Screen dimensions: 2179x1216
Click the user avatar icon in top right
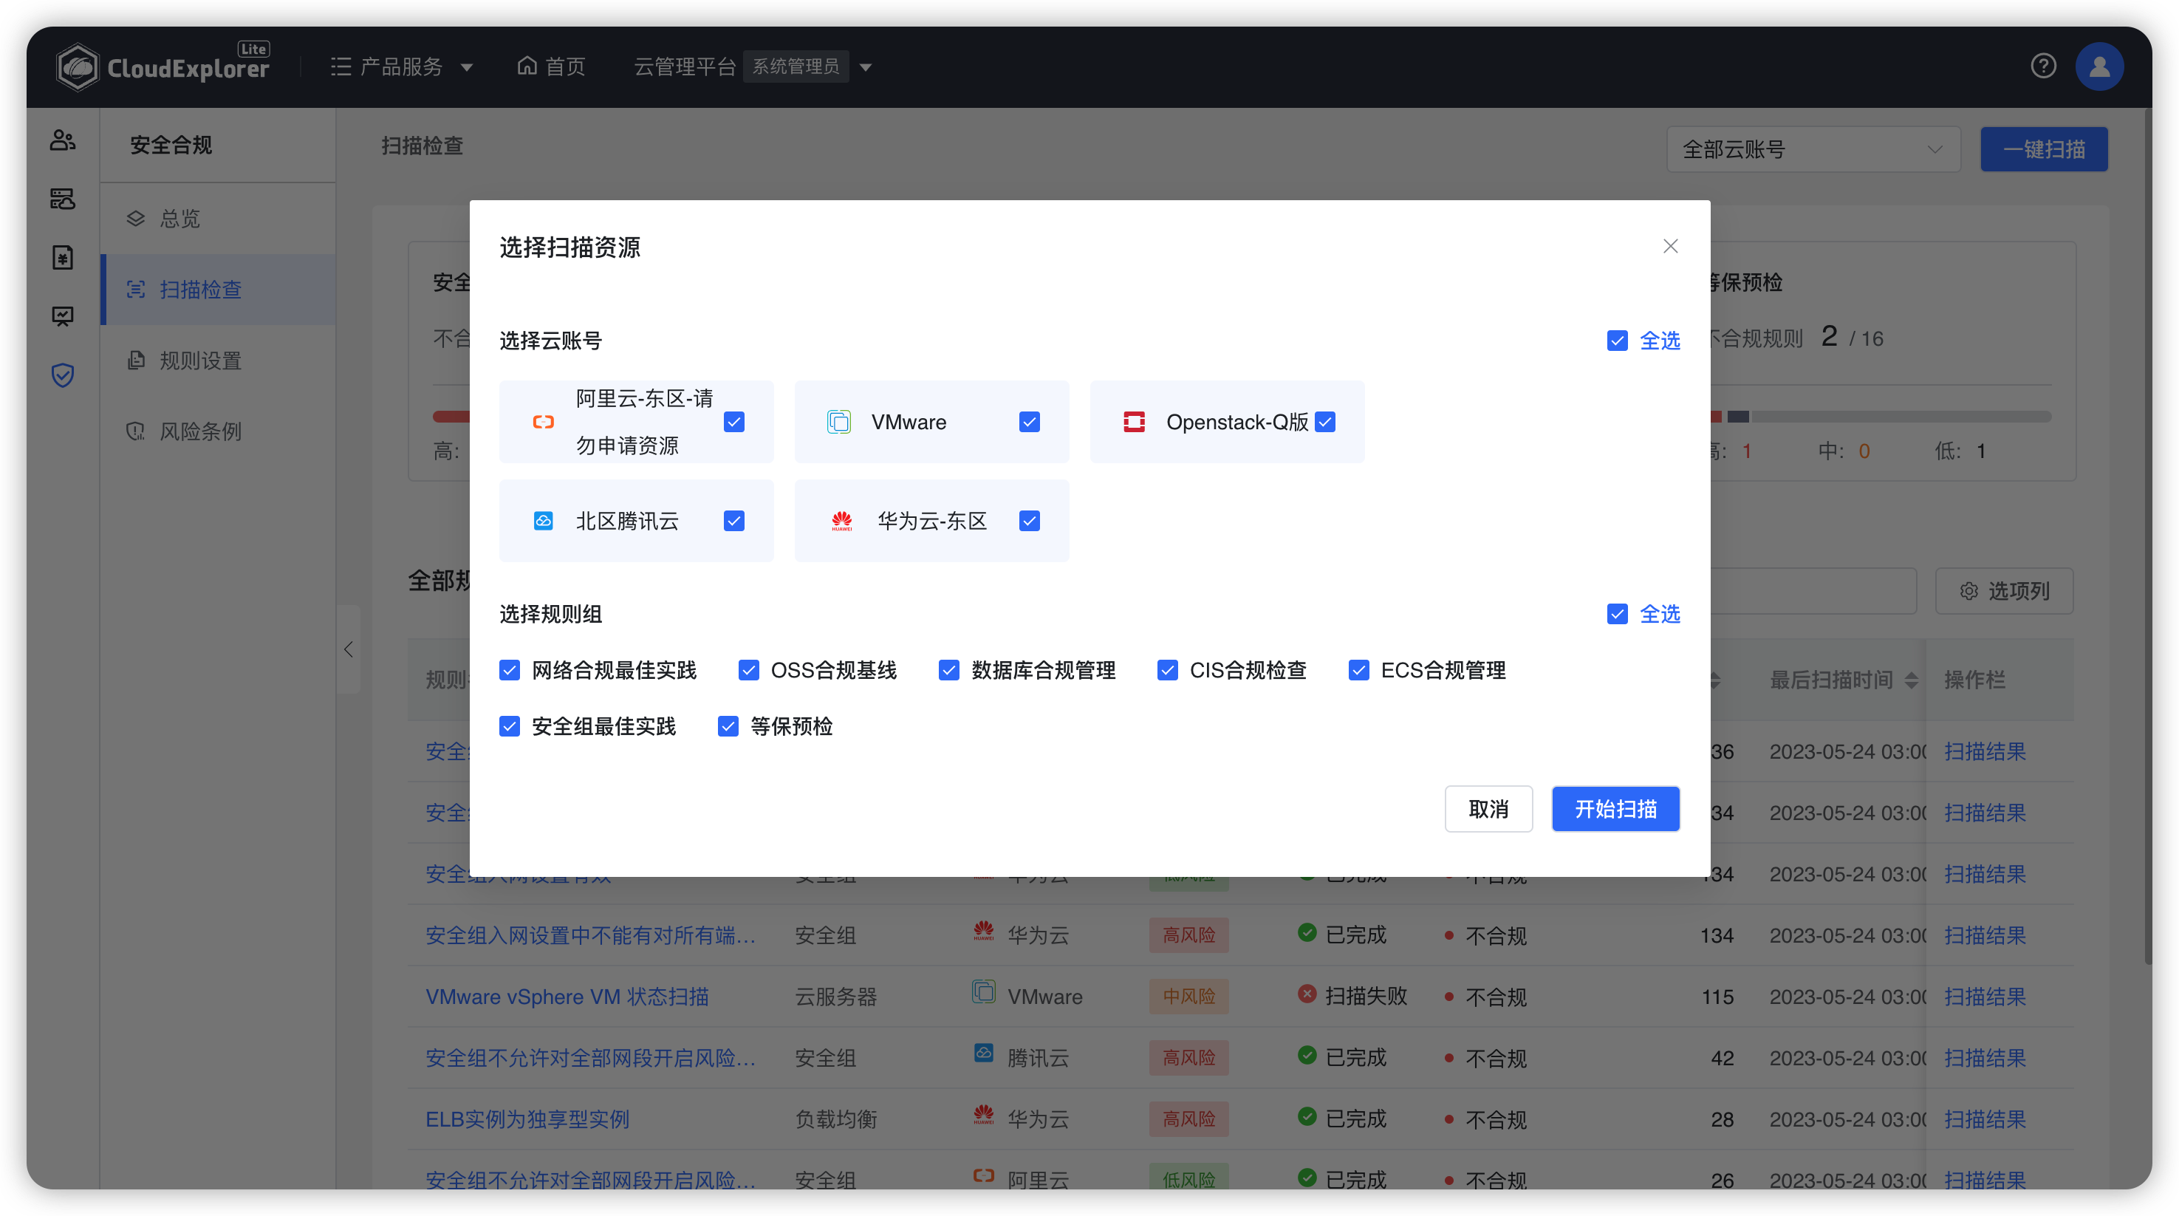2100,66
